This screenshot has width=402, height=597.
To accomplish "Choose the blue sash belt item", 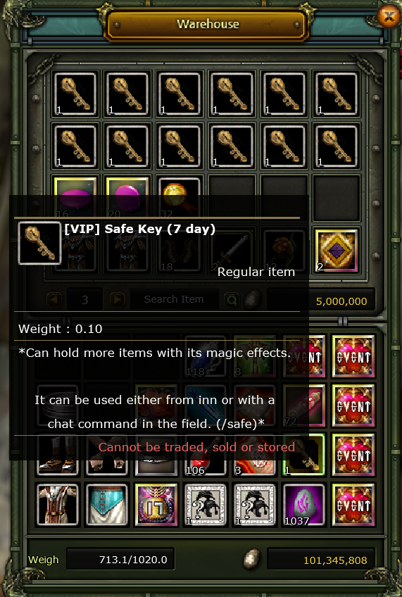I will pos(107,505).
